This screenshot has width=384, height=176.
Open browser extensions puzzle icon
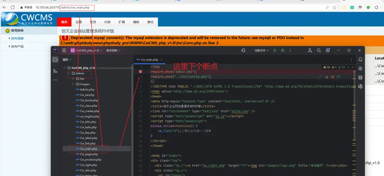[x=377, y=7]
